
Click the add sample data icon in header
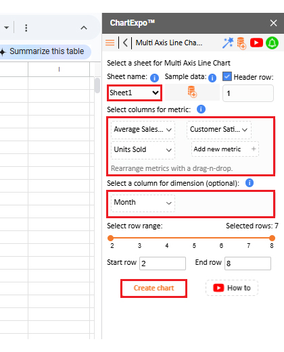coord(241,43)
